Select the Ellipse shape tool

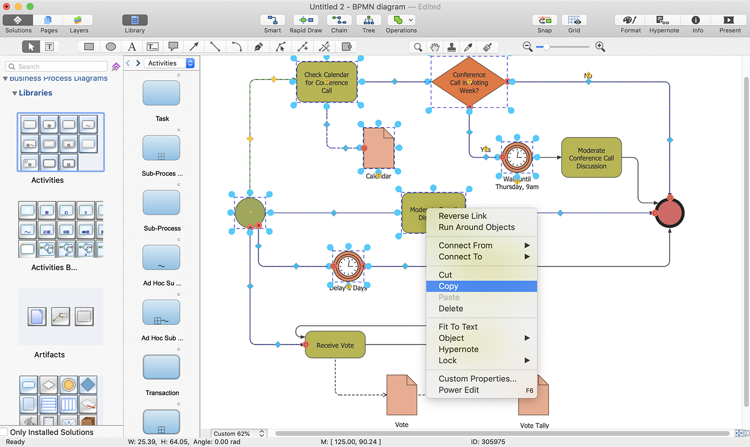click(x=111, y=47)
